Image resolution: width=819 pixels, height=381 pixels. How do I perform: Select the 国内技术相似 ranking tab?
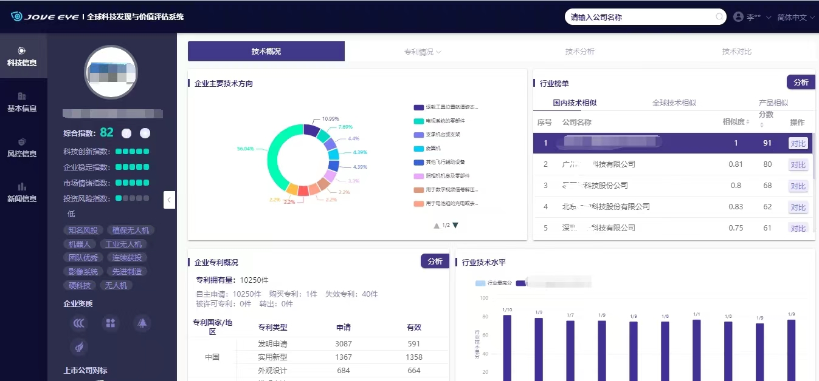575,103
